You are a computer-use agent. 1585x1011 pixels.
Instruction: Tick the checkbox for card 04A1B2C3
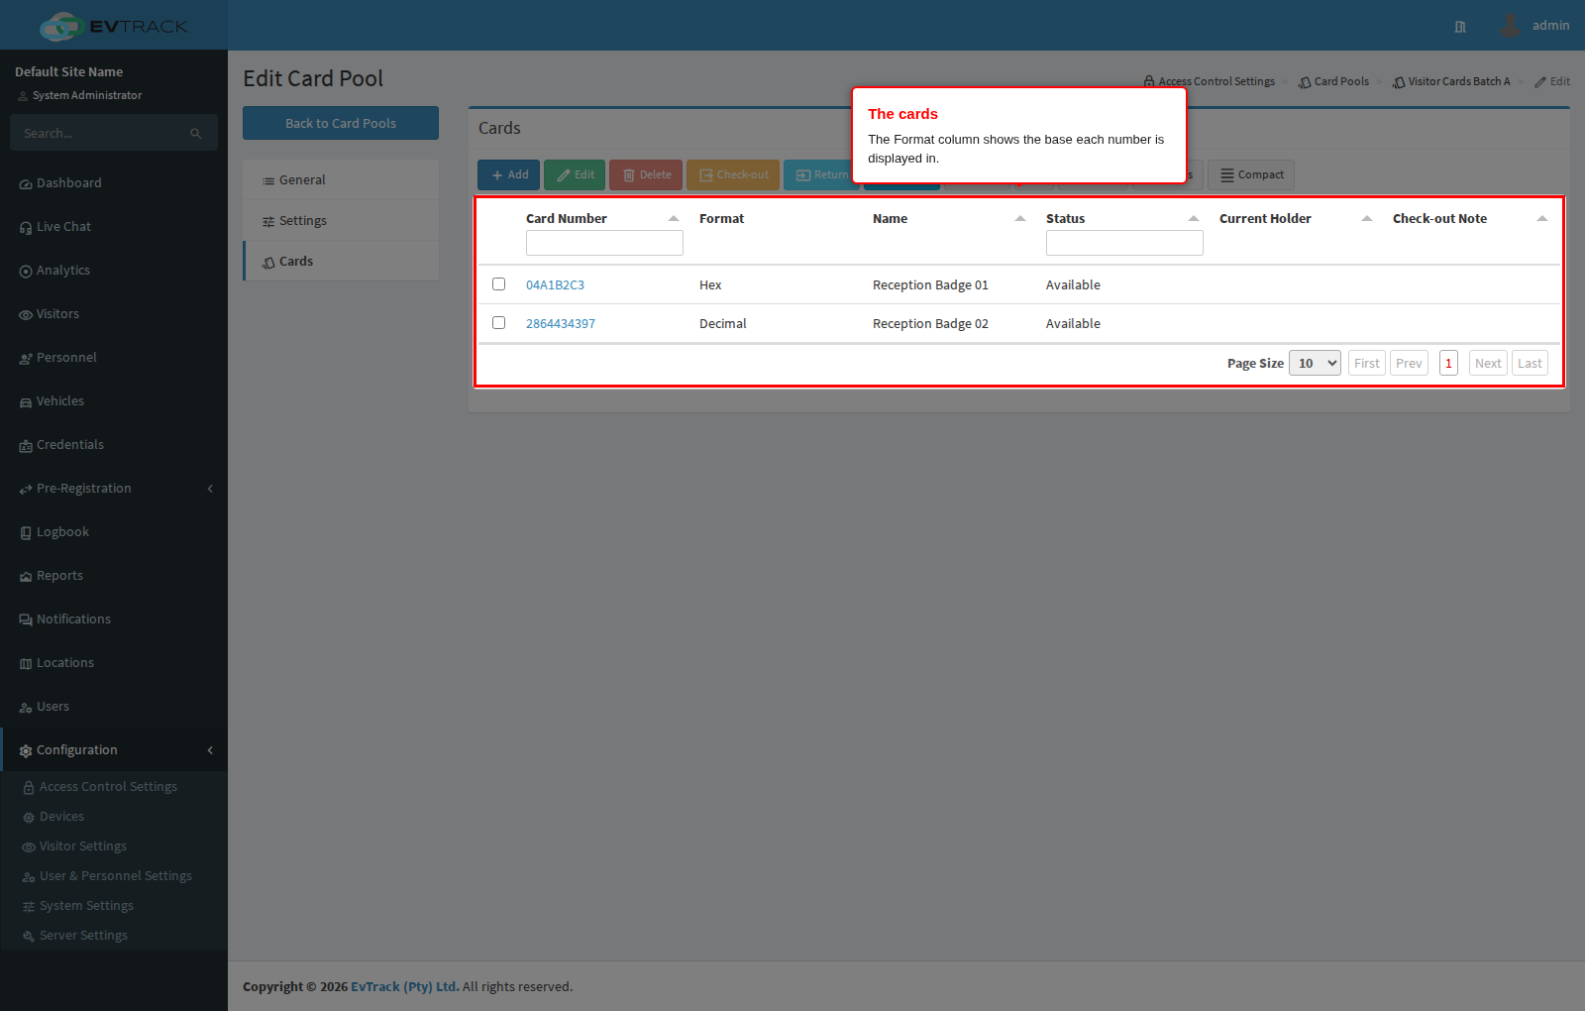(498, 284)
